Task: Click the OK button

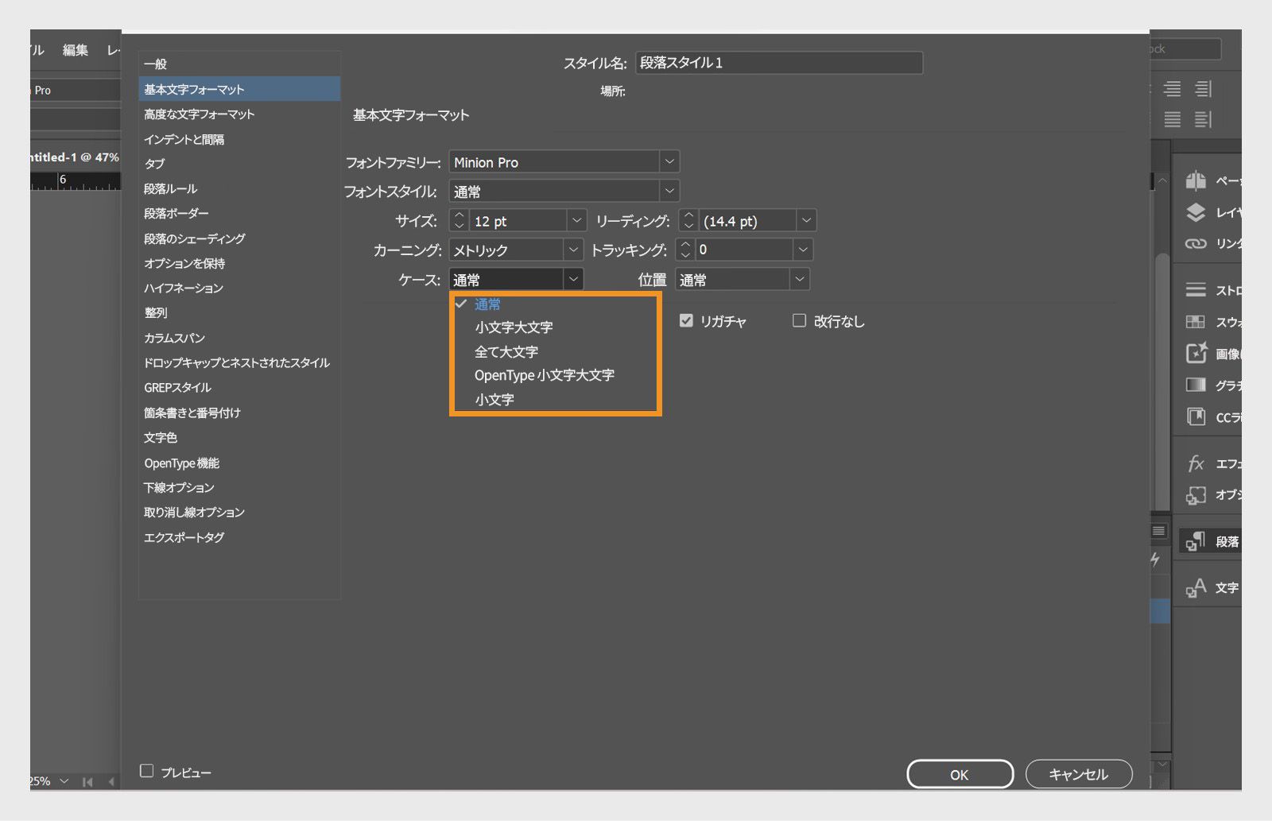Action: (x=960, y=774)
